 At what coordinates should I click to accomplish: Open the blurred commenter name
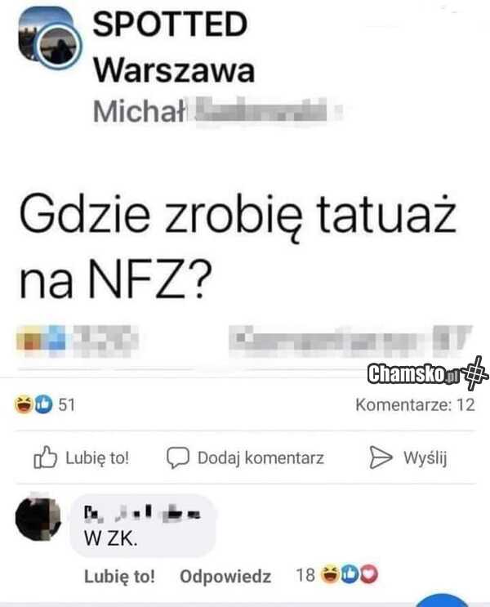click(x=142, y=513)
